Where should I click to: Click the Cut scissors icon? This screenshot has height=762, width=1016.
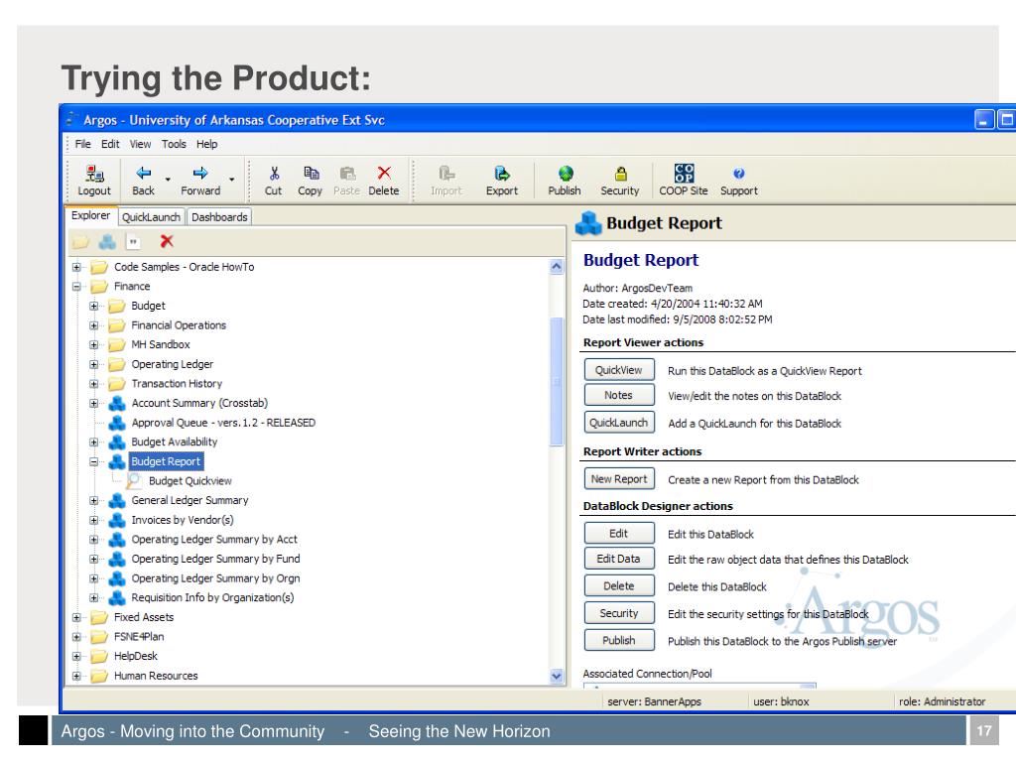tap(274, 173)
